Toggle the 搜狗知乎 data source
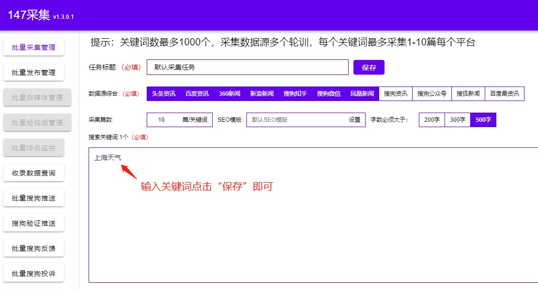 click(x=295, y=93)
